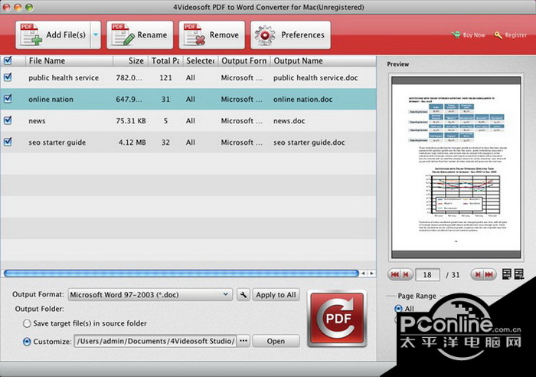Click the Rename toolbar button
This screenshot has width=536, height=377.
tap(139, 35)
